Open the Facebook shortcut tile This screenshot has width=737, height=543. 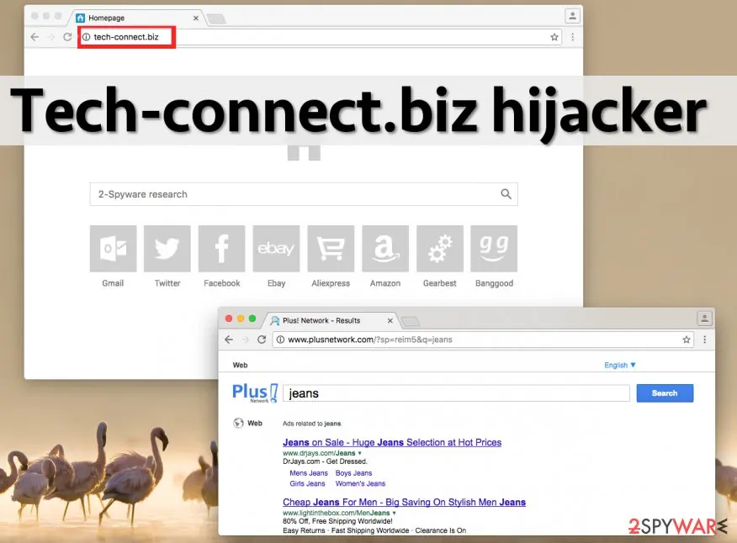tap(222, 248)
